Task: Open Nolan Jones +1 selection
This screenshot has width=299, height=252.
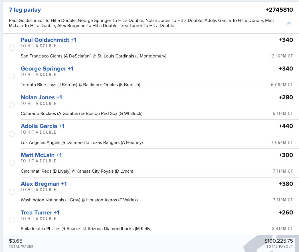Action: click(x=41, y=97)
